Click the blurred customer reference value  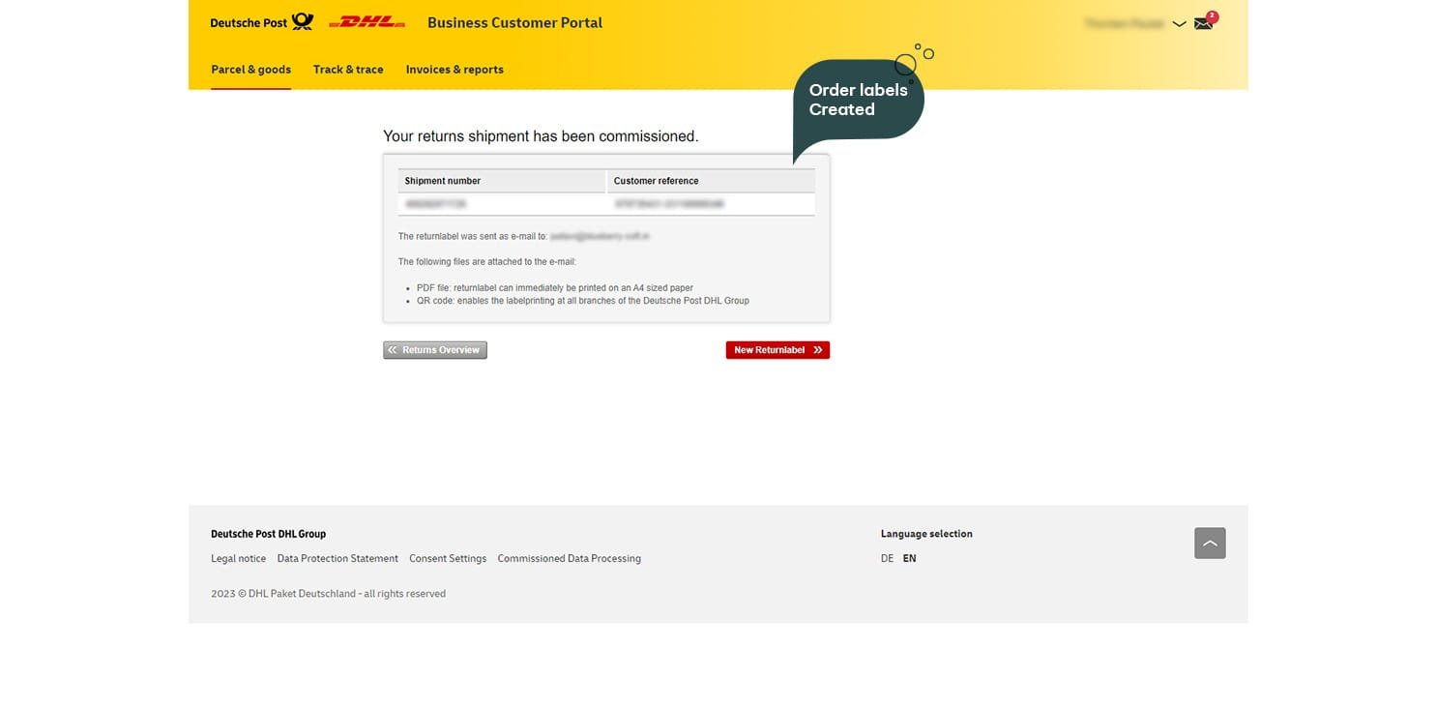[x=669, y=204]
